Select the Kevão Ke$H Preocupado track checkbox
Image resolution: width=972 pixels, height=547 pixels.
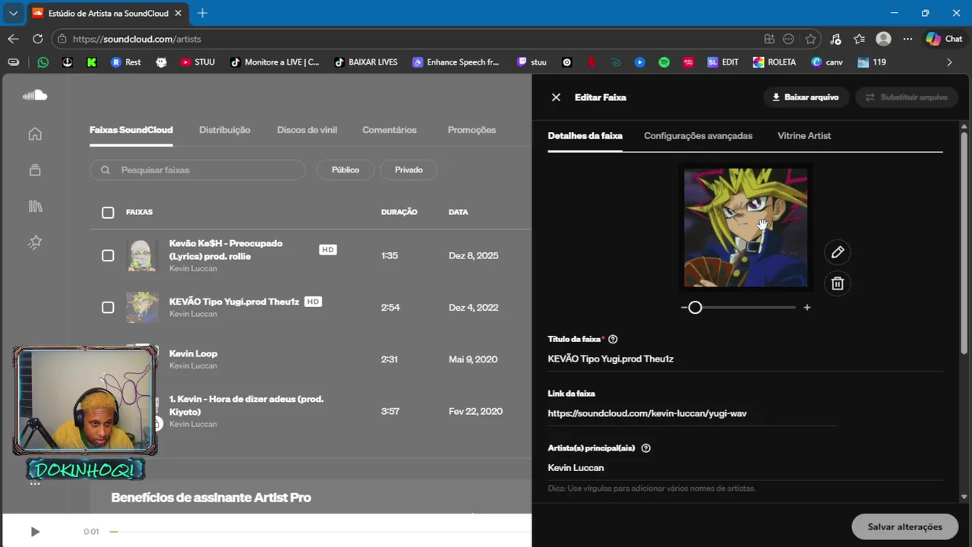pyautogui.click(x=108, y=256)
